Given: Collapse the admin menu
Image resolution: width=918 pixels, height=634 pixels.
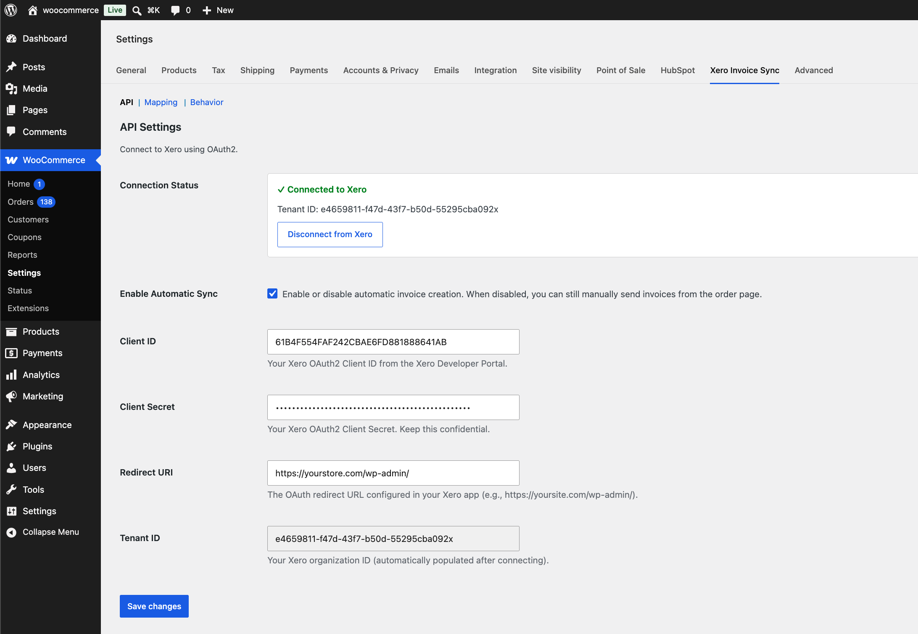Looking at the screenshot, I should [x=42, y=532].
